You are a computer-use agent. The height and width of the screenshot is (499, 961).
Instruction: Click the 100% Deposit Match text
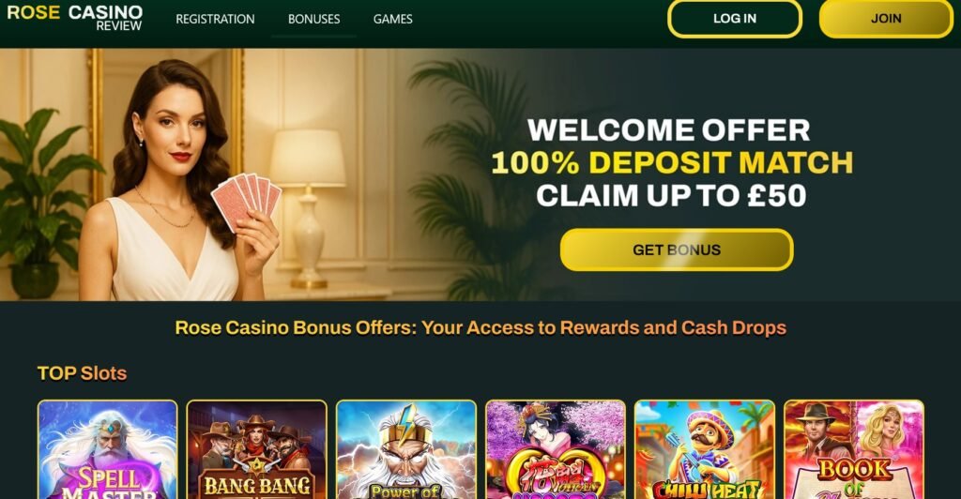click(672, 163)
